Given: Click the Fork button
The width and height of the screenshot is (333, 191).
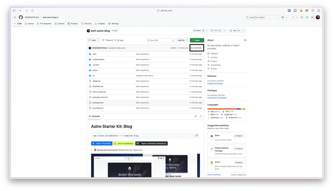Looking at the screenshot, I should pos(216,31).
